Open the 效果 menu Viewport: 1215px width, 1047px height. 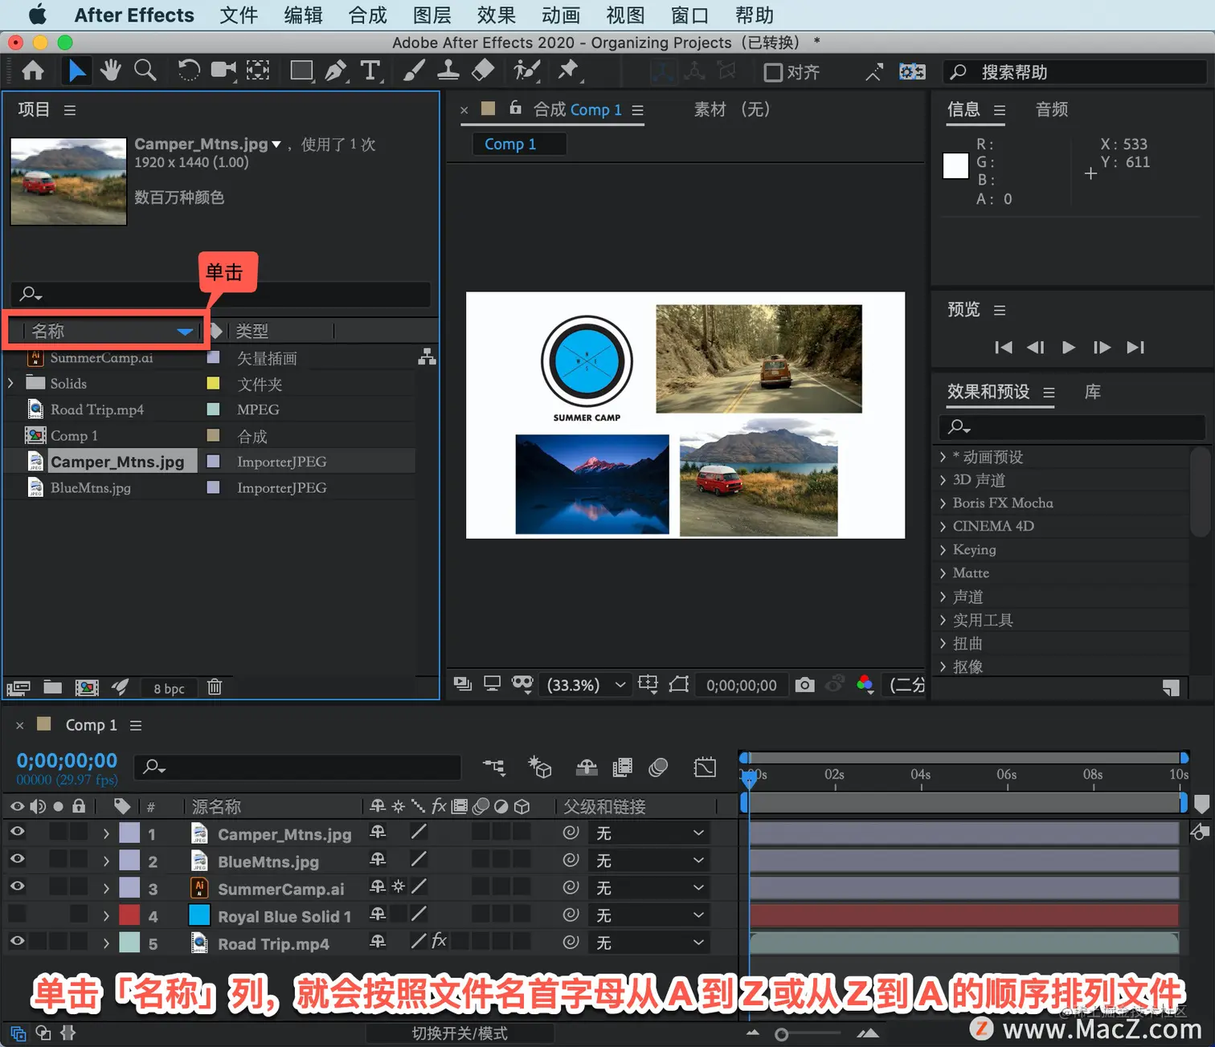click(x=497, y=15)
